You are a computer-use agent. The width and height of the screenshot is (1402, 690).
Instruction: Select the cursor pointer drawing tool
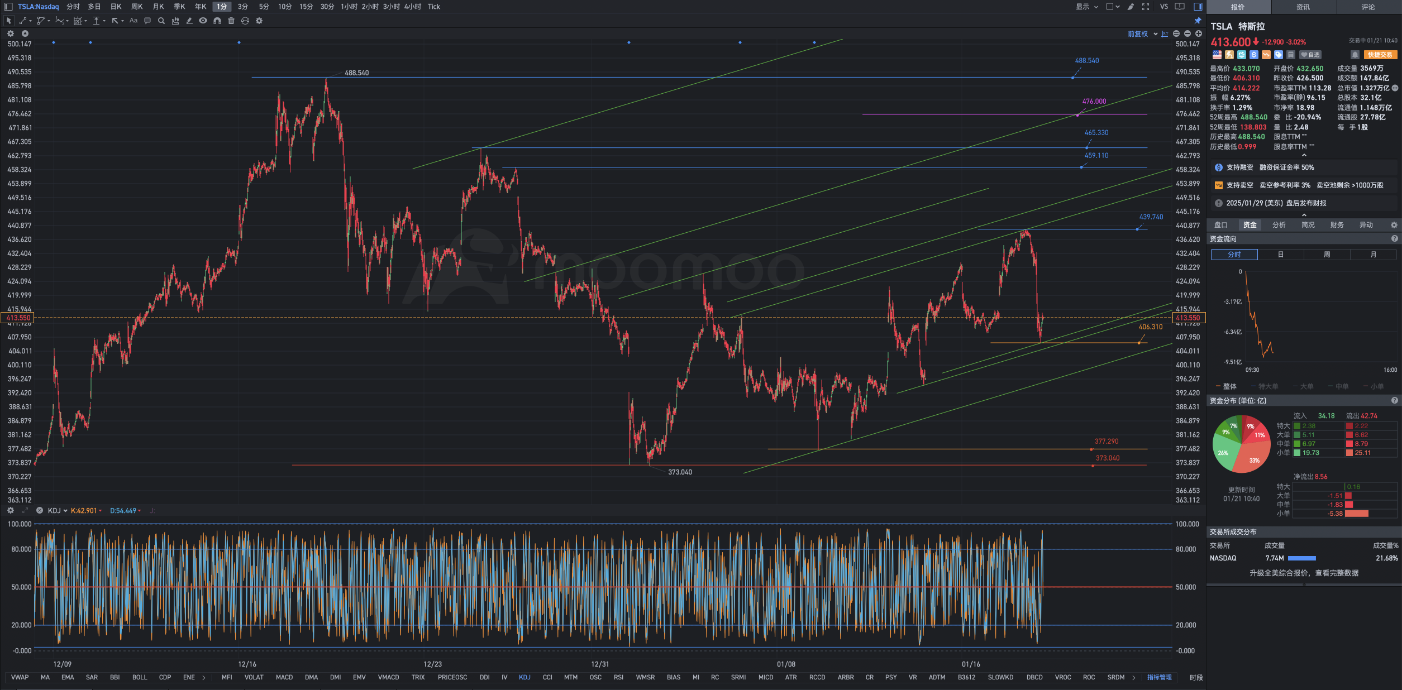[x=8, y=21]
